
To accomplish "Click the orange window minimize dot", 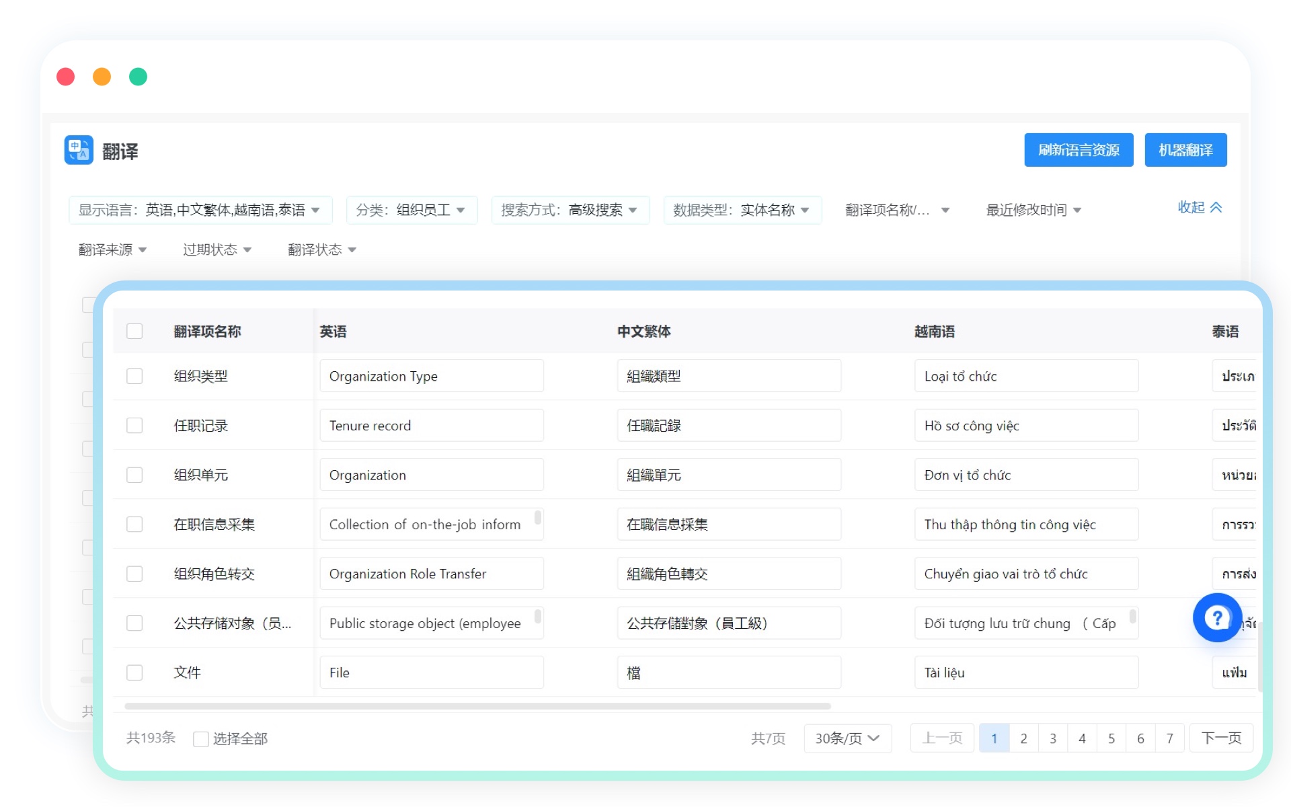I will 102,77.
